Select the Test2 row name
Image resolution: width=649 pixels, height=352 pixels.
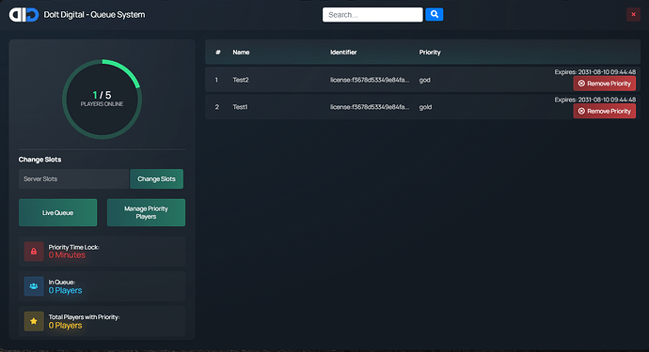241,80
